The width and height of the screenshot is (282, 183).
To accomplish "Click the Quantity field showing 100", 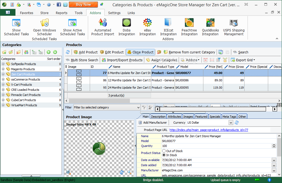I will click(217, 146).
